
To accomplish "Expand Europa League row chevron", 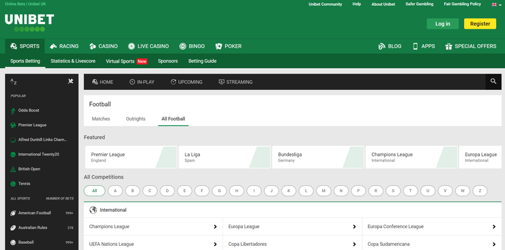I will pyautogui.click(x=354, y=227).
